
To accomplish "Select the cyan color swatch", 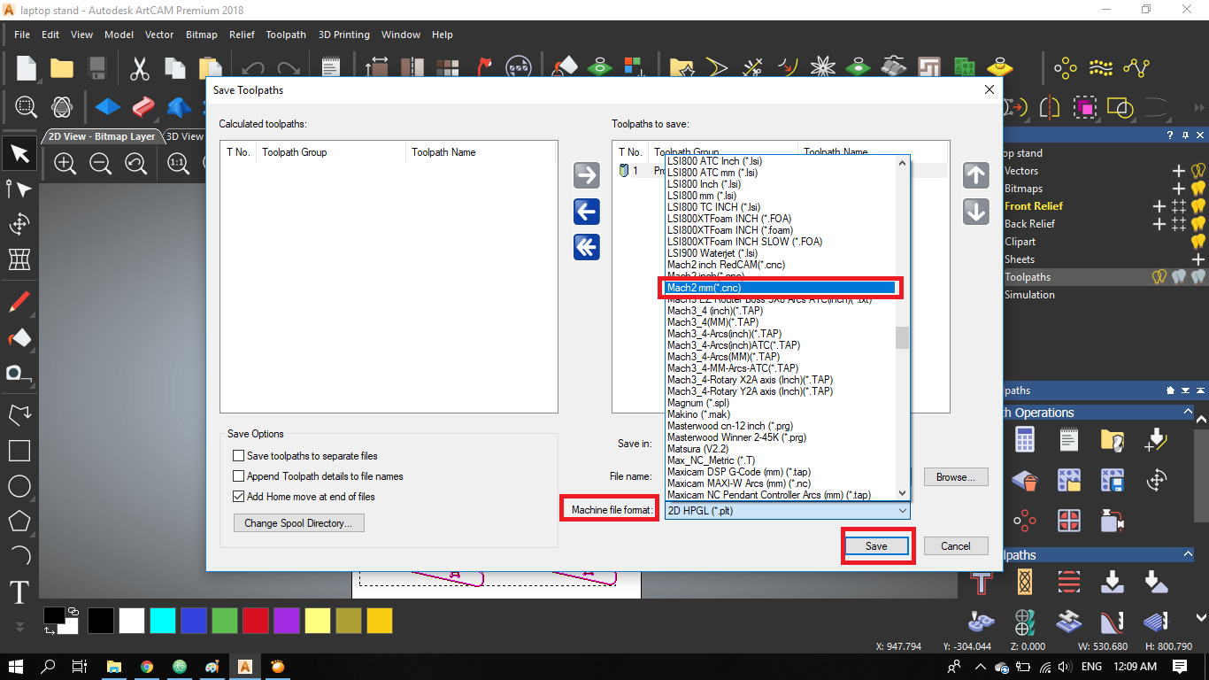I will tap(162, 621).
